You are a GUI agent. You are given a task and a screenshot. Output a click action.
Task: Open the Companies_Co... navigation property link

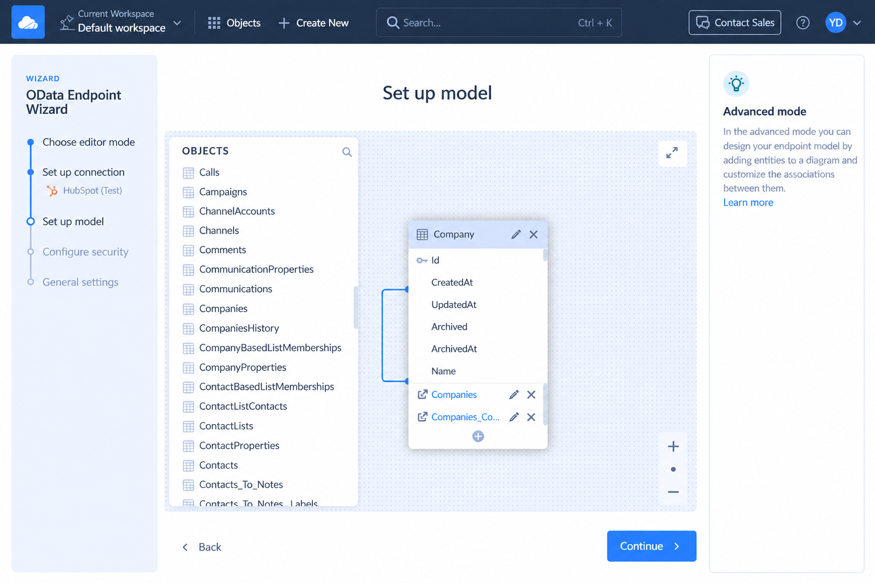click(465, 417)
